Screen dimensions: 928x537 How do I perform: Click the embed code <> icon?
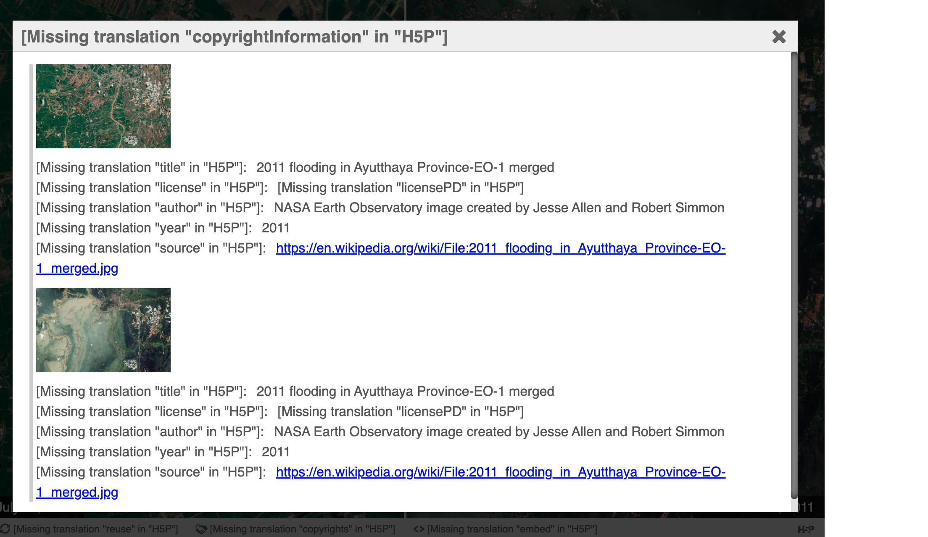click(419, 529)
